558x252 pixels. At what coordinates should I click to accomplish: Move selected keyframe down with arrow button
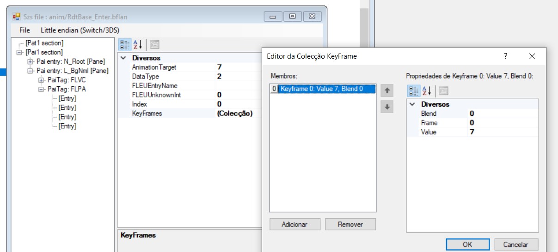click(x=387, y=107)
